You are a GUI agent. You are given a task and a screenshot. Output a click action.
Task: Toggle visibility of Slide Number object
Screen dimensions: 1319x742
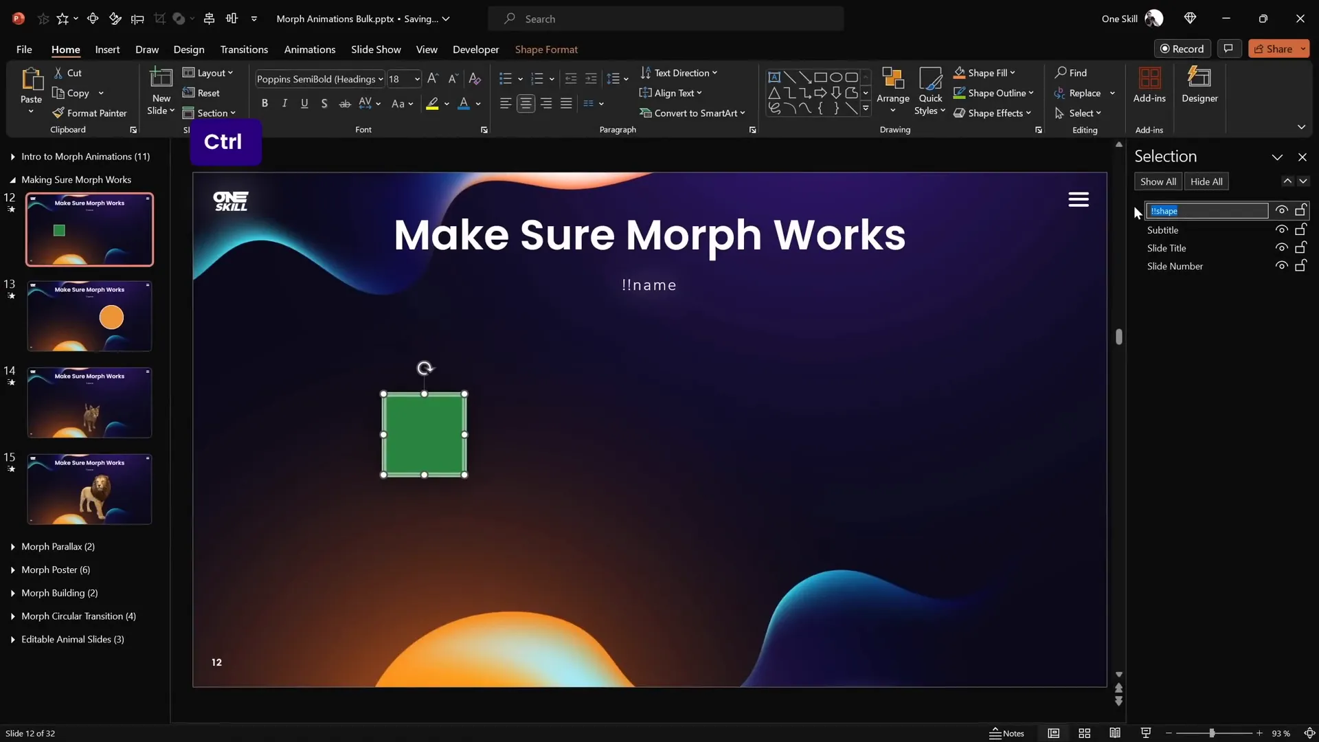pyautogui.click(x=1281, y=265)
